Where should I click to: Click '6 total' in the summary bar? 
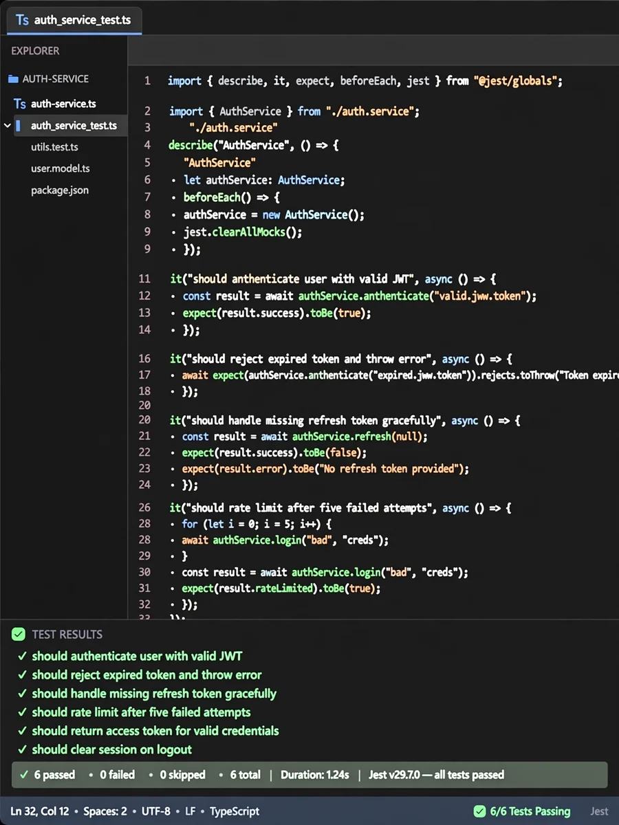tap(245, 775)
